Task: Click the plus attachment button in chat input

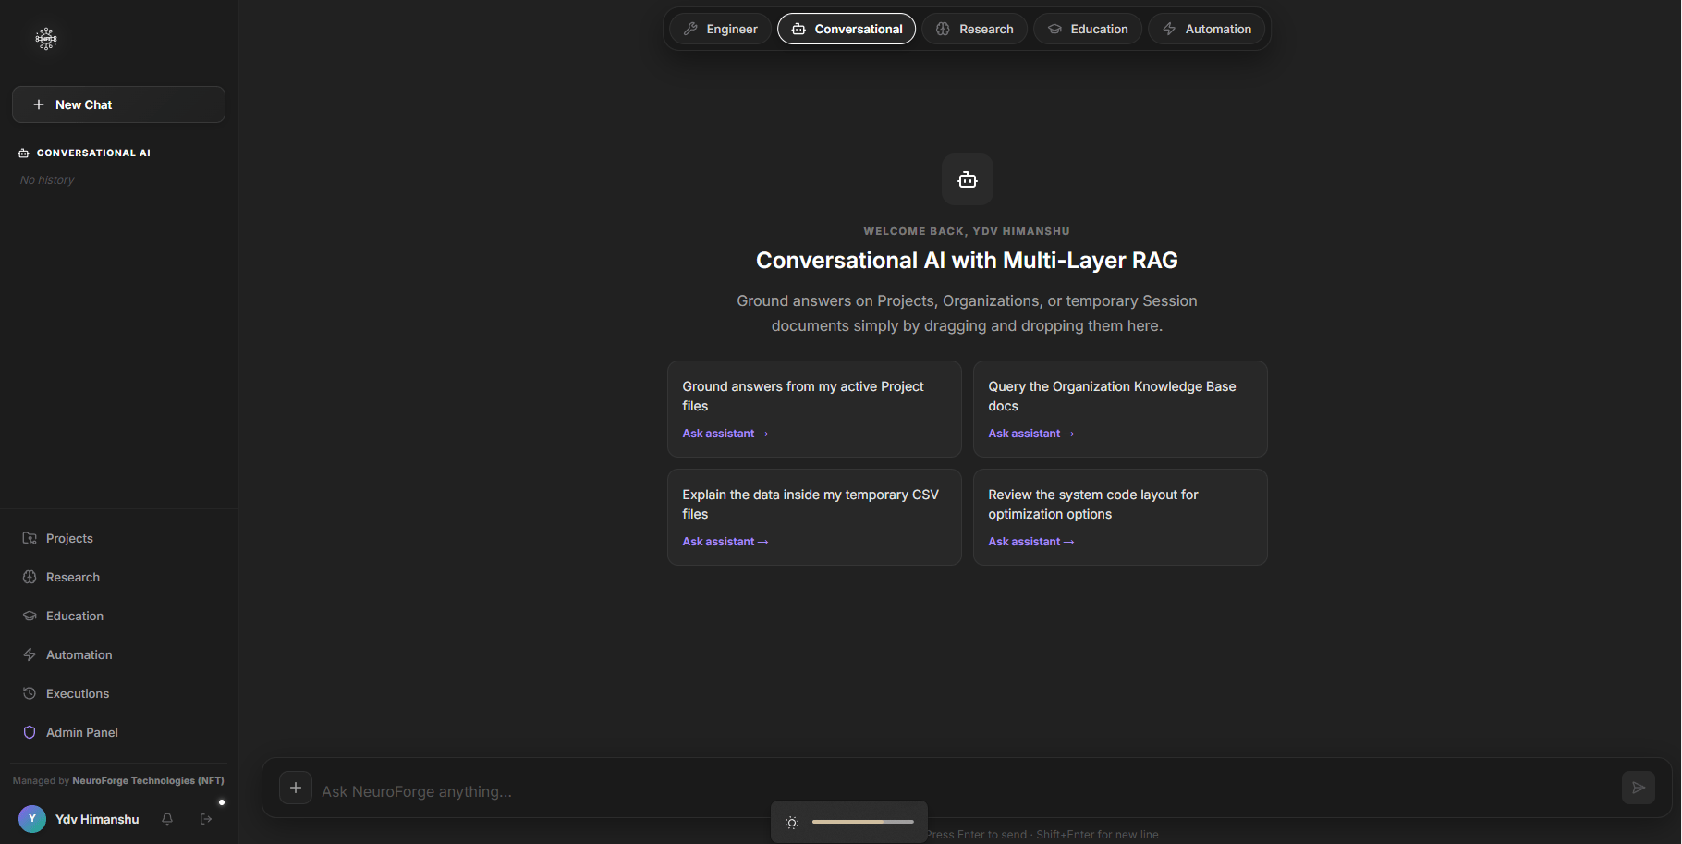Action: (x=296, y=788)
